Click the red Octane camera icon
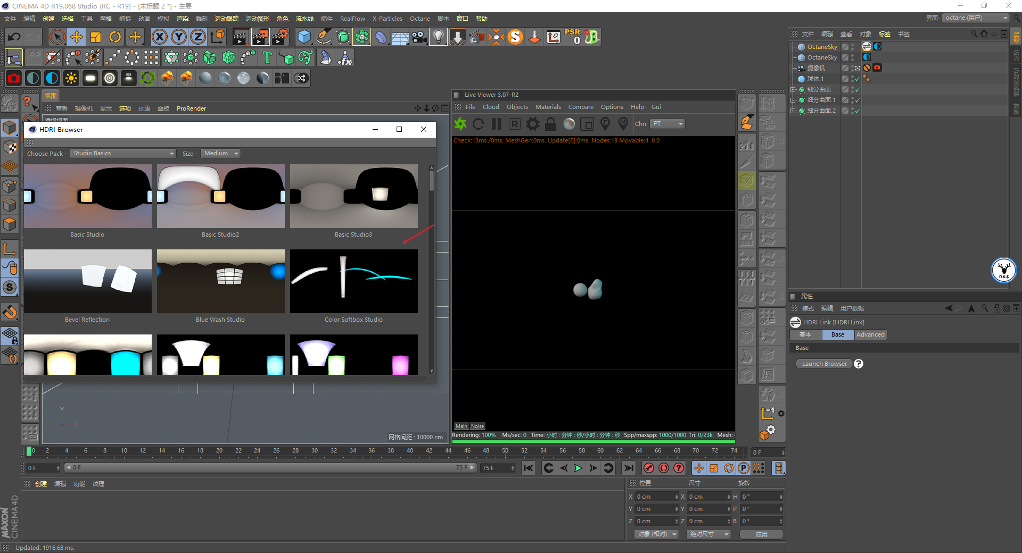The height and width of the screenshot is (553, 1022). coord(14,78)
